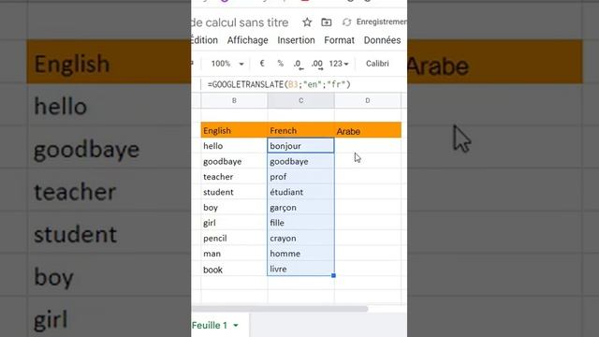Format as percent
The width and height of the screenshot is (599, 337).
point(281,64)
